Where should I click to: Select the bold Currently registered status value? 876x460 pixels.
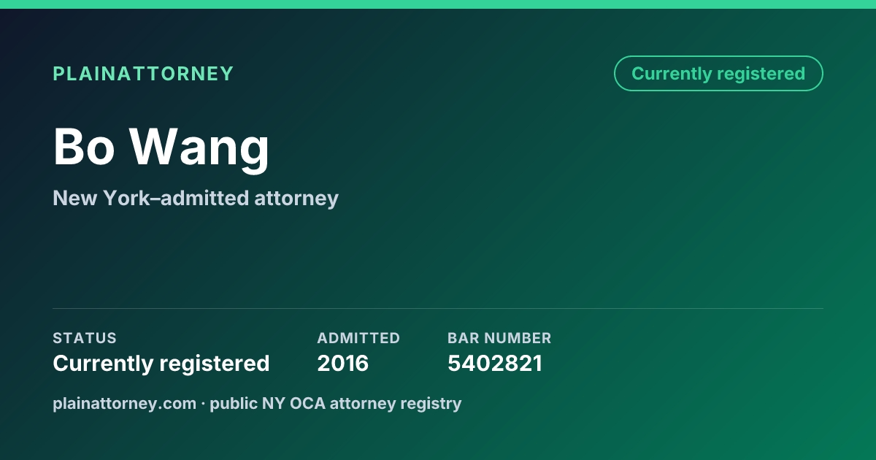(161, 363)
